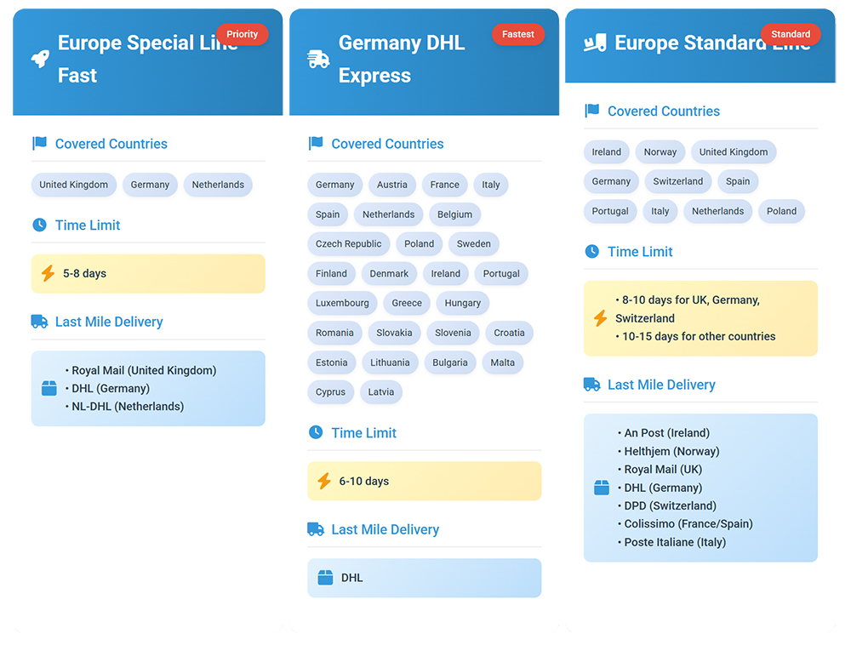Click the fast truck icon beside Germany DHL Express
This screenshot has width=851, height=645.
[317, 59]
